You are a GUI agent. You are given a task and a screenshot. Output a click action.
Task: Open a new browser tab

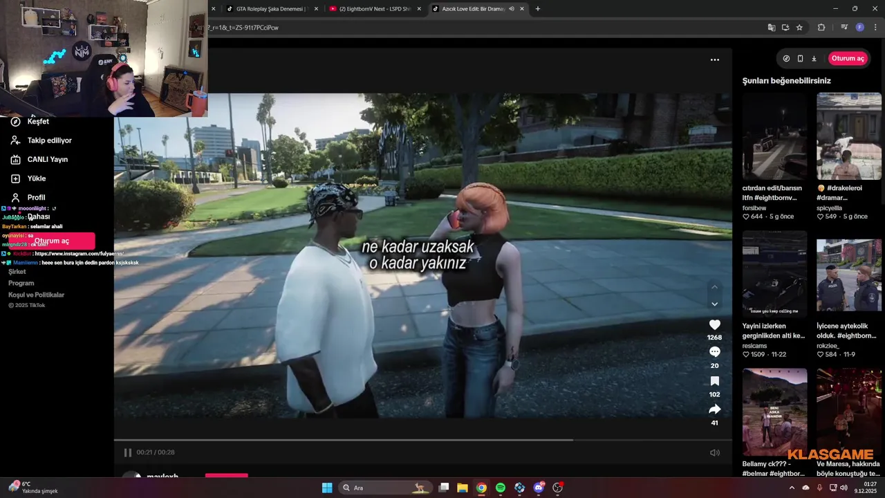click(x=538, y=9)
